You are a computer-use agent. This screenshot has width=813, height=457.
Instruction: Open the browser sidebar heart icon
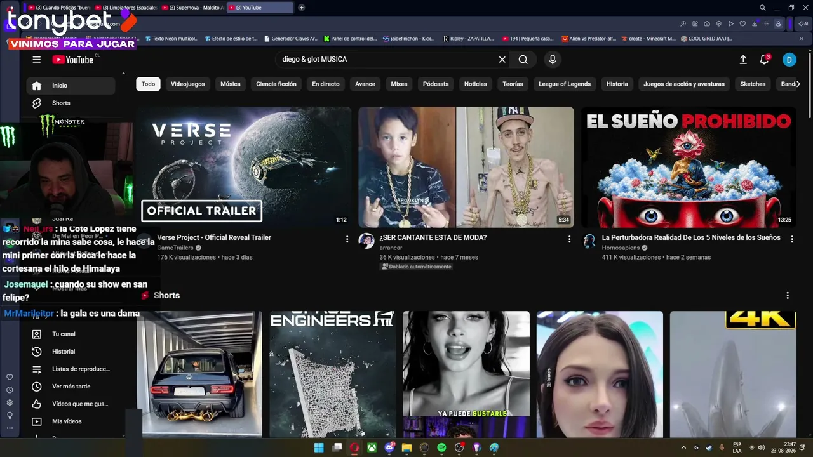10,378
